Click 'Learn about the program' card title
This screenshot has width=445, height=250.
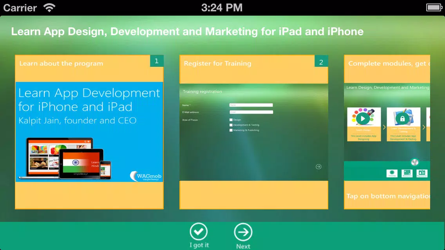pyautogui.click(x=61, y=63)
